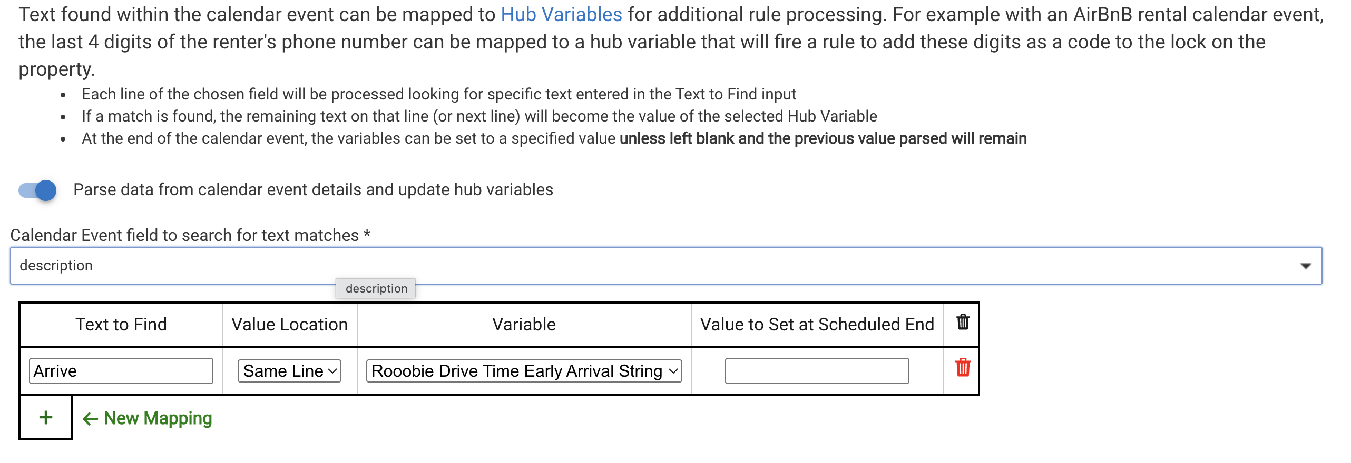
Task: Open the Rooobie Drive Time variable dropdown
Action: click(x=524, y=371)
